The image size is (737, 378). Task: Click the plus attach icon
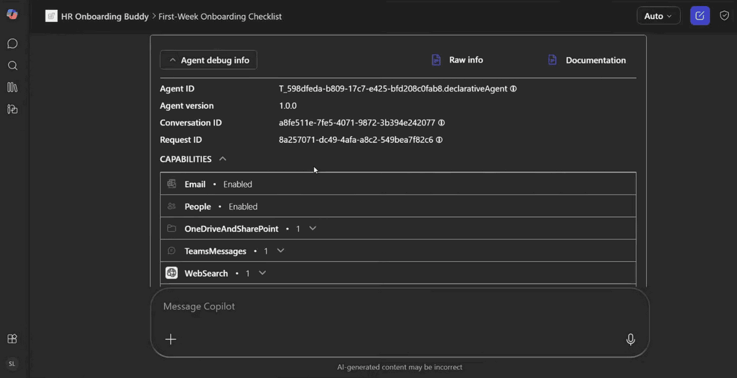171,339
